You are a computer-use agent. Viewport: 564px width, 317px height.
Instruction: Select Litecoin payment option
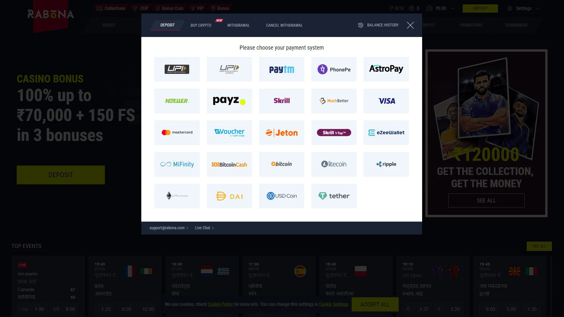tap(334, 164)
